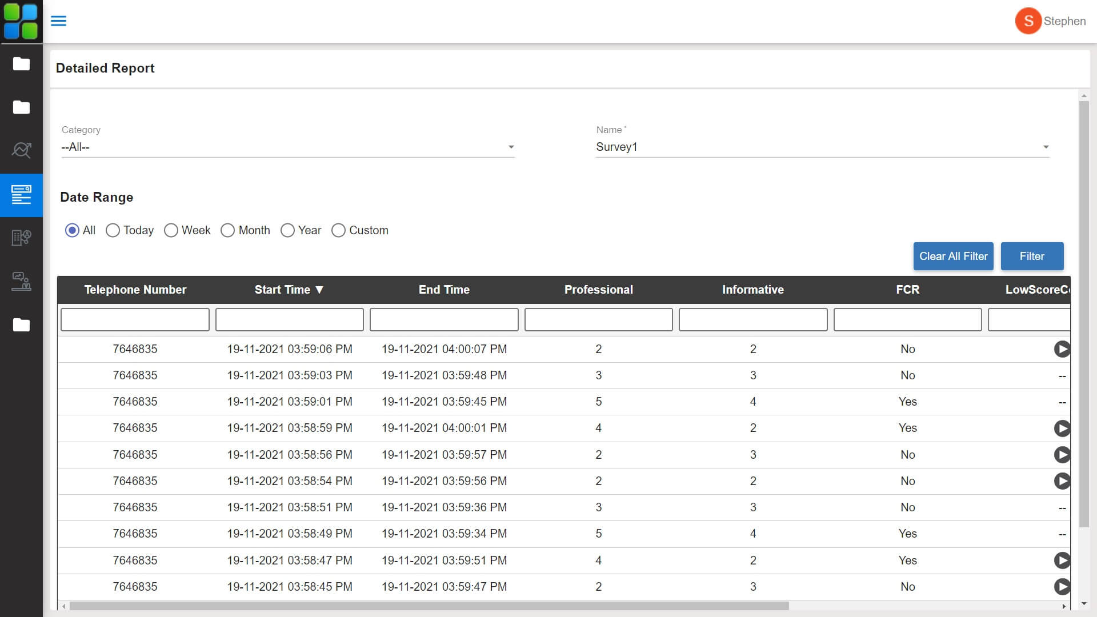Focus the Telephone Number filter input

point(135,319)
